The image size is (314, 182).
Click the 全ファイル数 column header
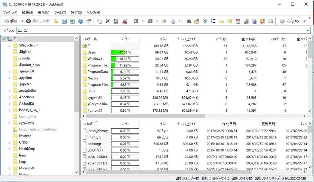pyautogui.click(x=243, y=39)
